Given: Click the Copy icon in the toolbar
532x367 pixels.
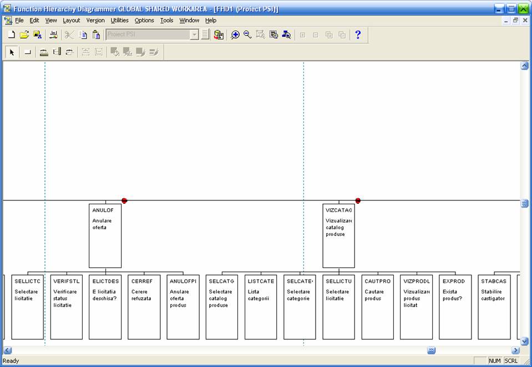Looking at the screenshot, I should pyautogui.click(x=83, y=35).
